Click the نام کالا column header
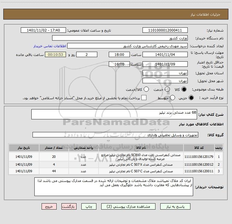232x224 pixels. pos(141,148)
